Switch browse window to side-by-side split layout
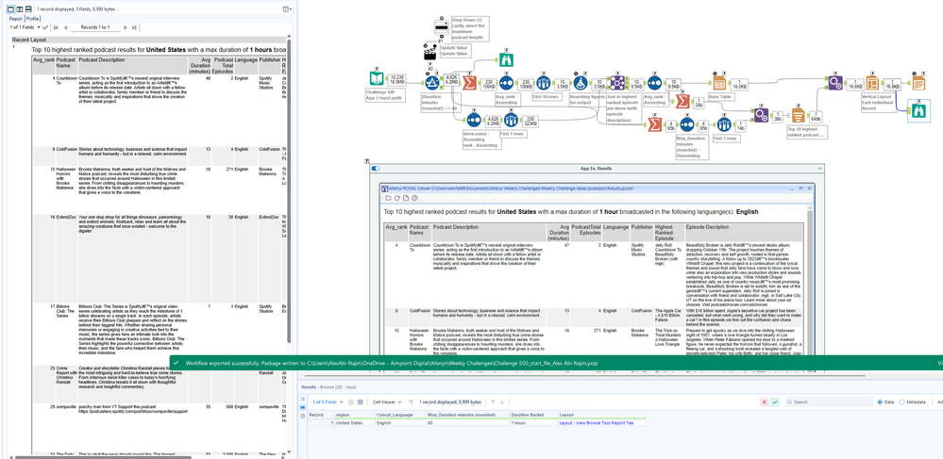The height and width of the screenshot is (459, 943). (20, 9)
